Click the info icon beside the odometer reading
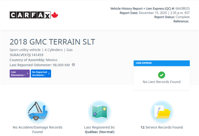 click(73, 65)
